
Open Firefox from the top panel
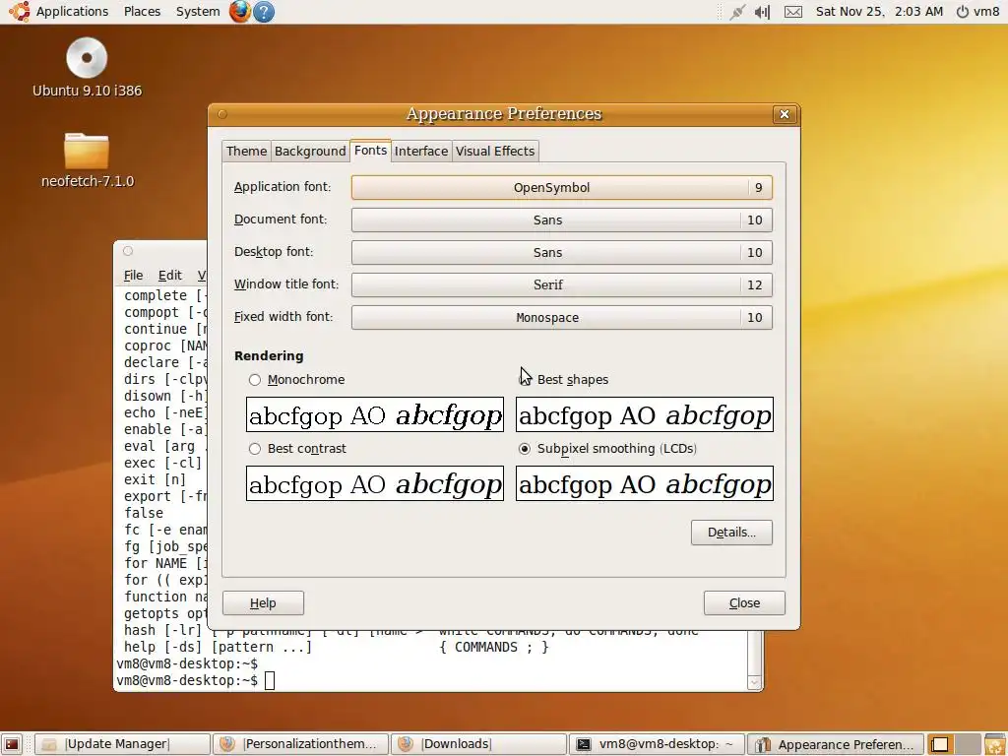[x=240, y=12]
